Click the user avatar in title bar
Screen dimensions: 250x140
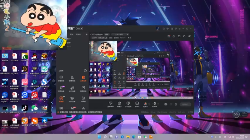click(157, 29)
